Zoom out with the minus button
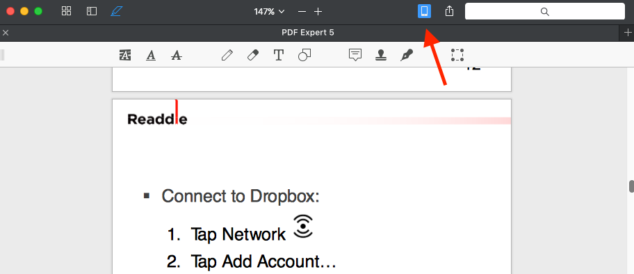 click(302, 12)
